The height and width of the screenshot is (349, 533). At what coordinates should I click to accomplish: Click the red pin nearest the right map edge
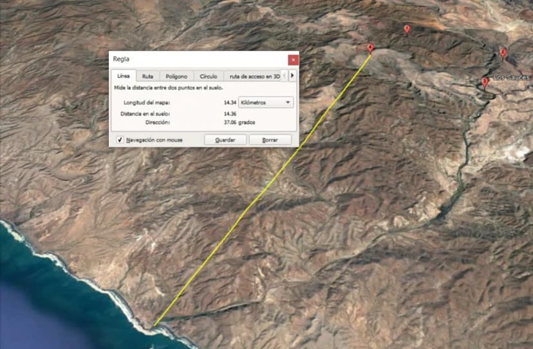[503, 53]
